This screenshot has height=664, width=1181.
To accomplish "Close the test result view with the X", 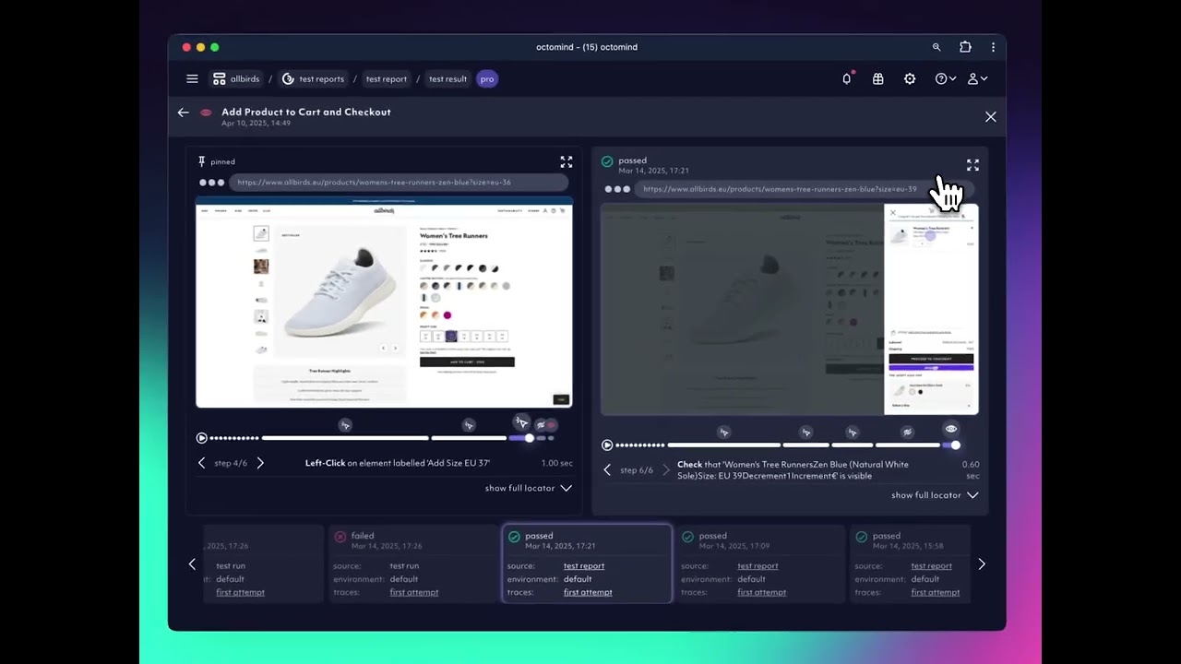I will click(x=991, y=117).
